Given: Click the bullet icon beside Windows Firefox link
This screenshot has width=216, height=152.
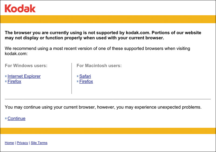Looking at the screenshot, I should coord(6,81).
